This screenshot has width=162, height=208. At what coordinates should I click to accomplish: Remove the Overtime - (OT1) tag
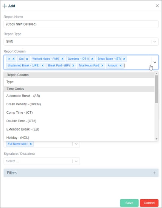[x=92, y=59]
